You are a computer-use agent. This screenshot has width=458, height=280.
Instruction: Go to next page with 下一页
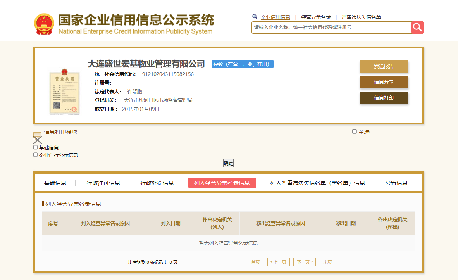304,262
